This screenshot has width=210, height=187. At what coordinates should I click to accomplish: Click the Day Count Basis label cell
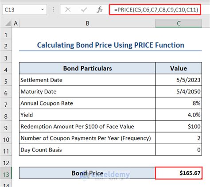87,150
